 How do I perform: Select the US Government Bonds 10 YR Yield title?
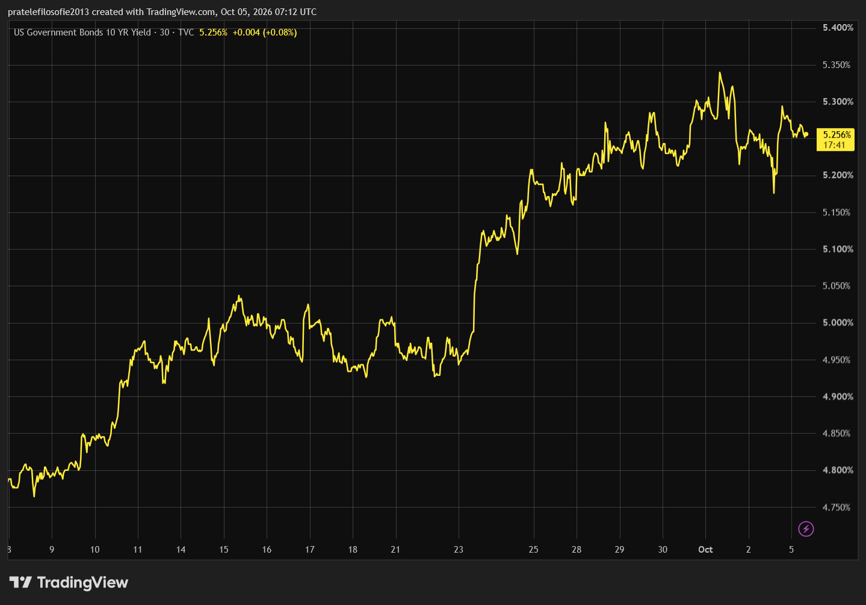tap(82, 32)
